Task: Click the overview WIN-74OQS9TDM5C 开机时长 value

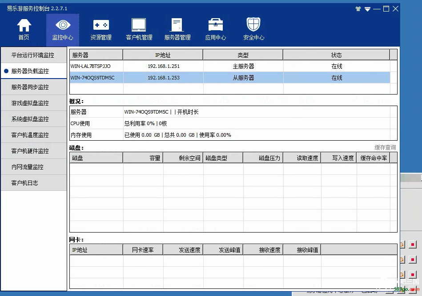Action: coord(161,112)
